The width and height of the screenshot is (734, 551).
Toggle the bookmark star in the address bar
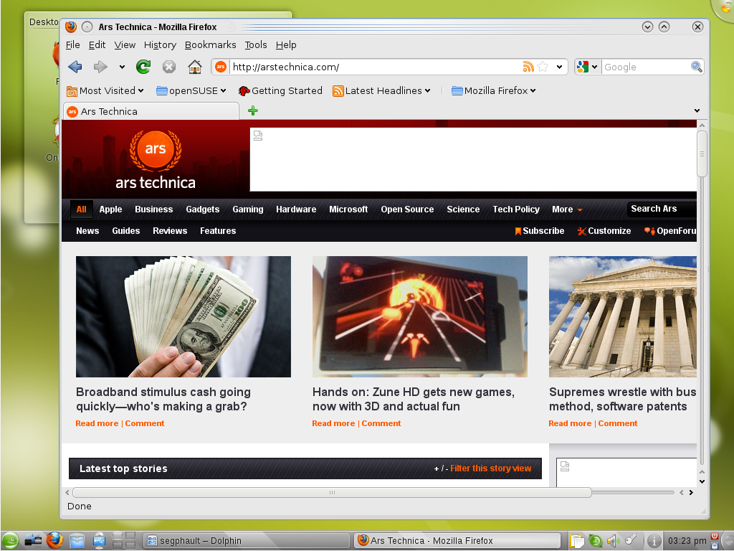pyautogui.click(x=543, y=67)
